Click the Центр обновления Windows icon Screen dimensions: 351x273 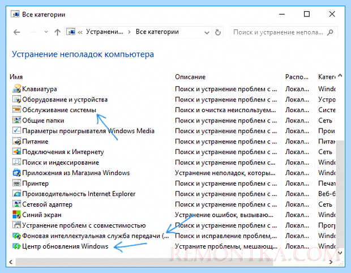click(x=17, y=246)
